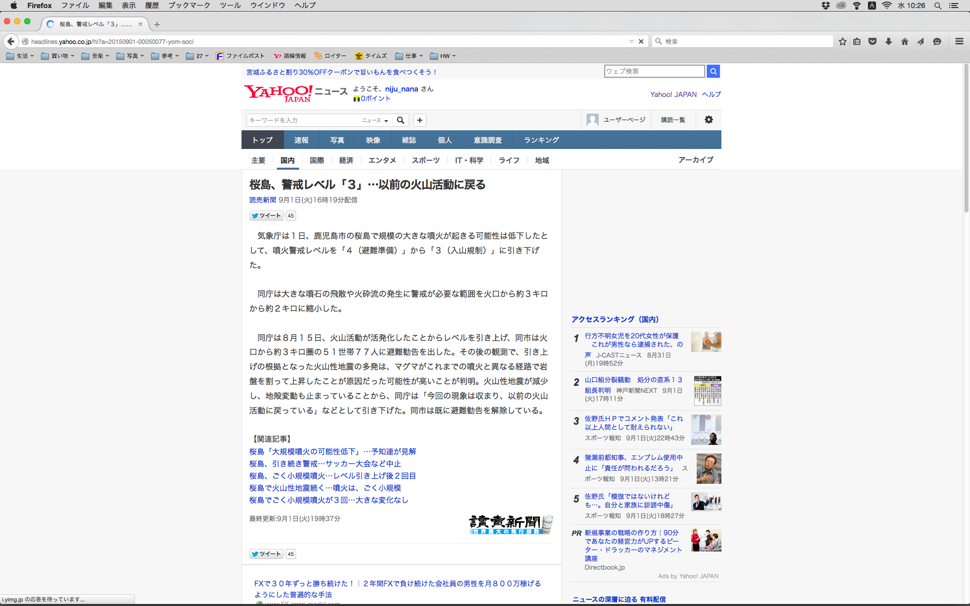The height and width of the screenshot is (606, 970).
Task: Click the 桜島「大規模噴火の可能性低下」 related article link
Action: (332, 451)
